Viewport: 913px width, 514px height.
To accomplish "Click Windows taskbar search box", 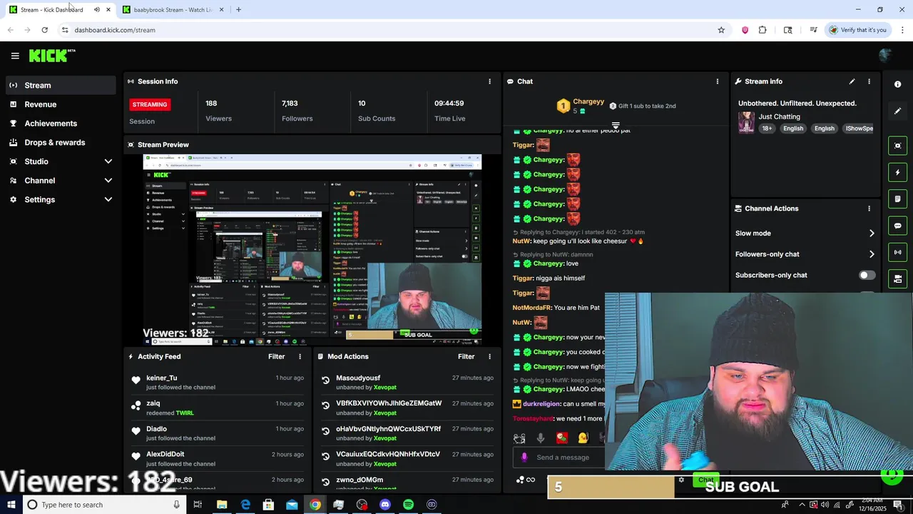I will pos(103,505).
